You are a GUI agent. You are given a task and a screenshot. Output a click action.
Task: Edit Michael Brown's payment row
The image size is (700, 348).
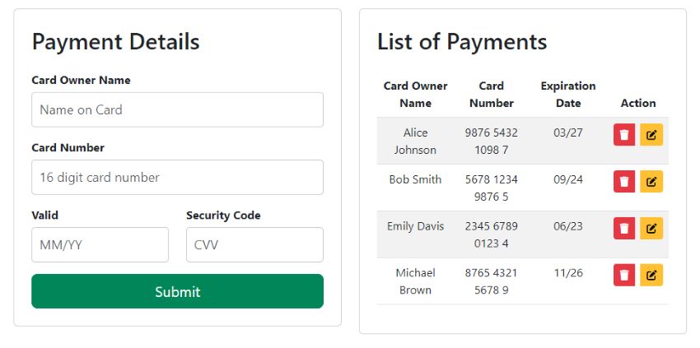click(651, 275)
